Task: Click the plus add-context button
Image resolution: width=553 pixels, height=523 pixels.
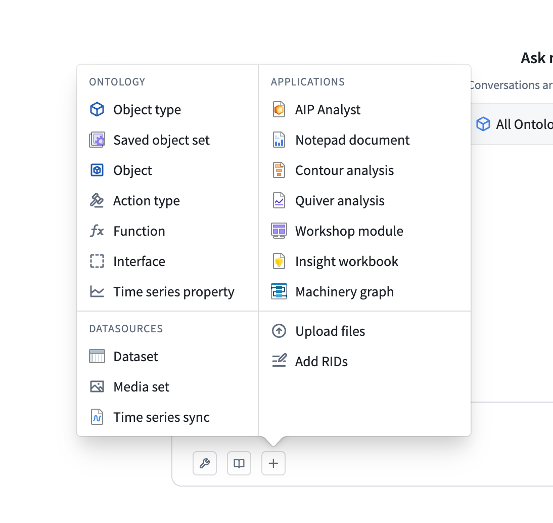Action: tap(273, 463)
